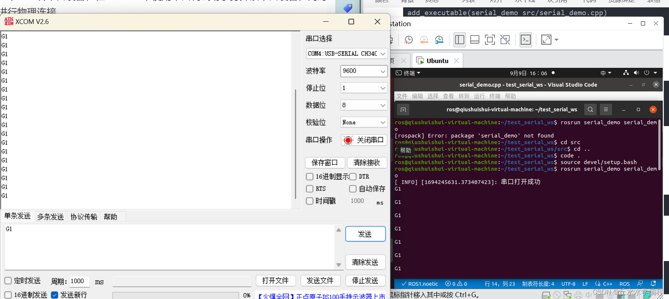
Task: Open the 校验位 None dropdown
Action: [364, 122]
